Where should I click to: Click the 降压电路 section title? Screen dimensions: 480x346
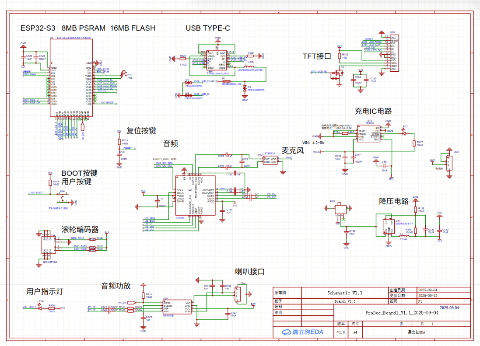point(394,201)
